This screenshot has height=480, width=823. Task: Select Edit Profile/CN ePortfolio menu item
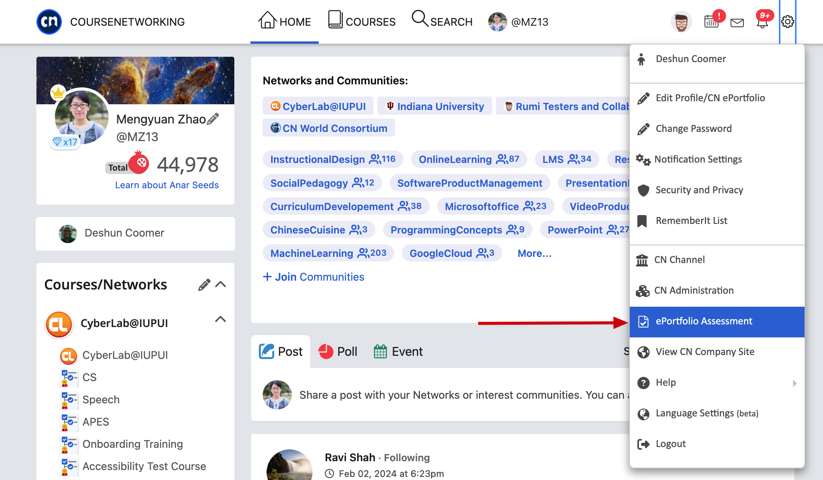tap(717, 98)
